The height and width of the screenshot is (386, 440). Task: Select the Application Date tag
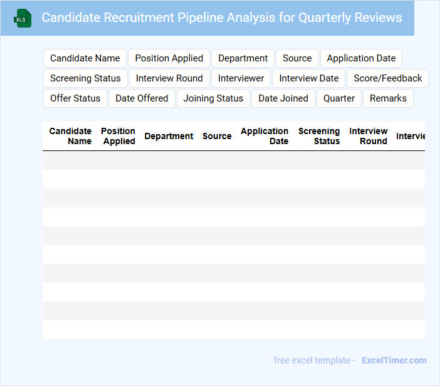click(361, 58)
